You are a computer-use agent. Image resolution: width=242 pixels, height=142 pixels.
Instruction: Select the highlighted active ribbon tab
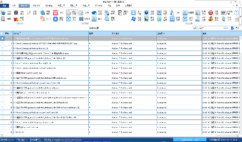[x=24, y=6]
